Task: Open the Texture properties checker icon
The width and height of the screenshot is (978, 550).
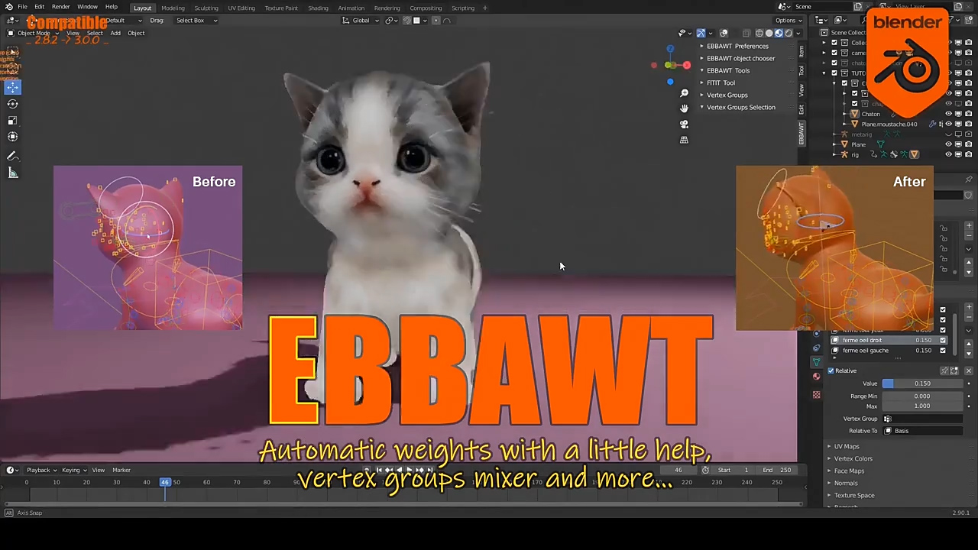Action: tap(816, 394)
